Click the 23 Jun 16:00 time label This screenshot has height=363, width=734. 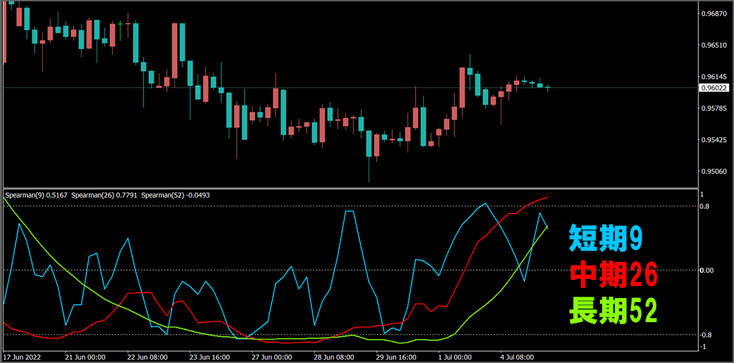tap(209, 356)
